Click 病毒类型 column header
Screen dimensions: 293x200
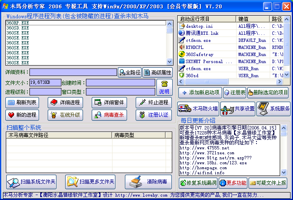(x=139, y=135)
